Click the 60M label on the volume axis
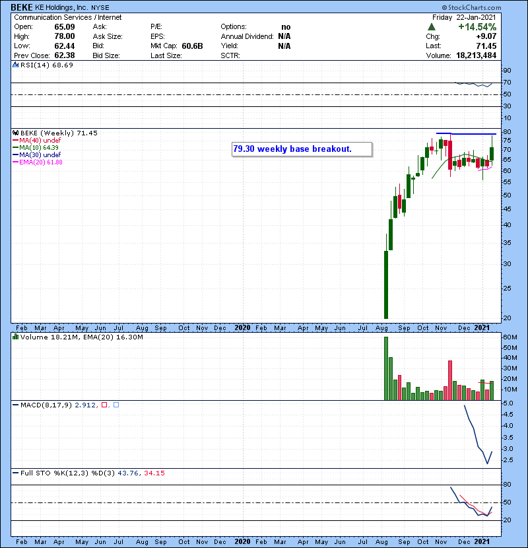 point(510,337)
